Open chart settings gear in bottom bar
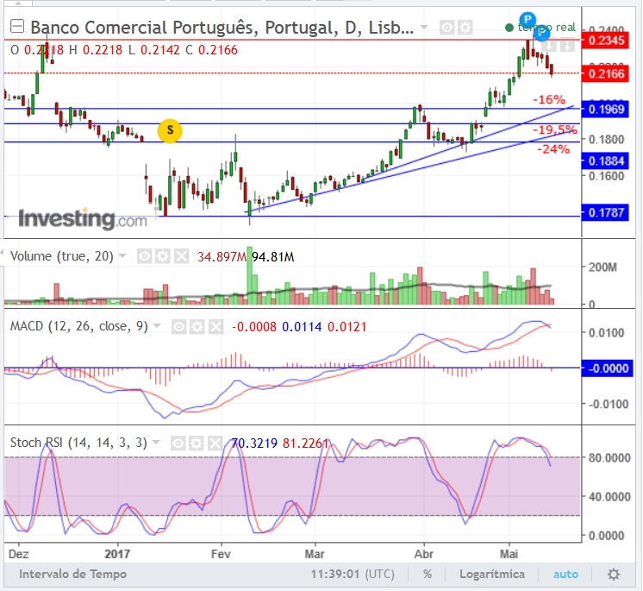 (614, 574)
